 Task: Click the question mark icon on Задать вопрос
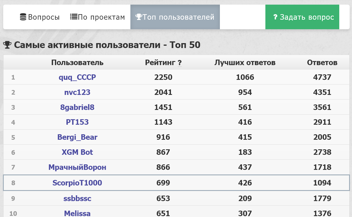(276, 17)
